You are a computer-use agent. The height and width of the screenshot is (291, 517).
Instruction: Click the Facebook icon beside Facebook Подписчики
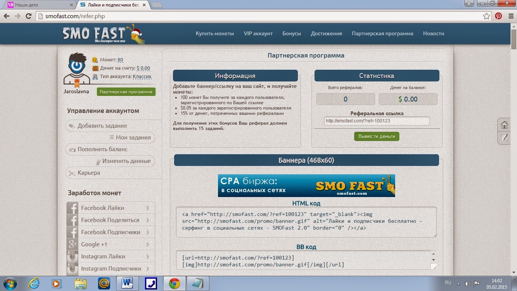pyautogui.click(x=72, y=232)
